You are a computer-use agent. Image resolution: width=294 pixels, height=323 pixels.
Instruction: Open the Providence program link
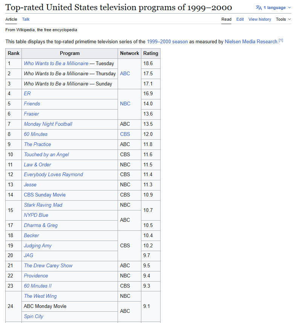36,276
